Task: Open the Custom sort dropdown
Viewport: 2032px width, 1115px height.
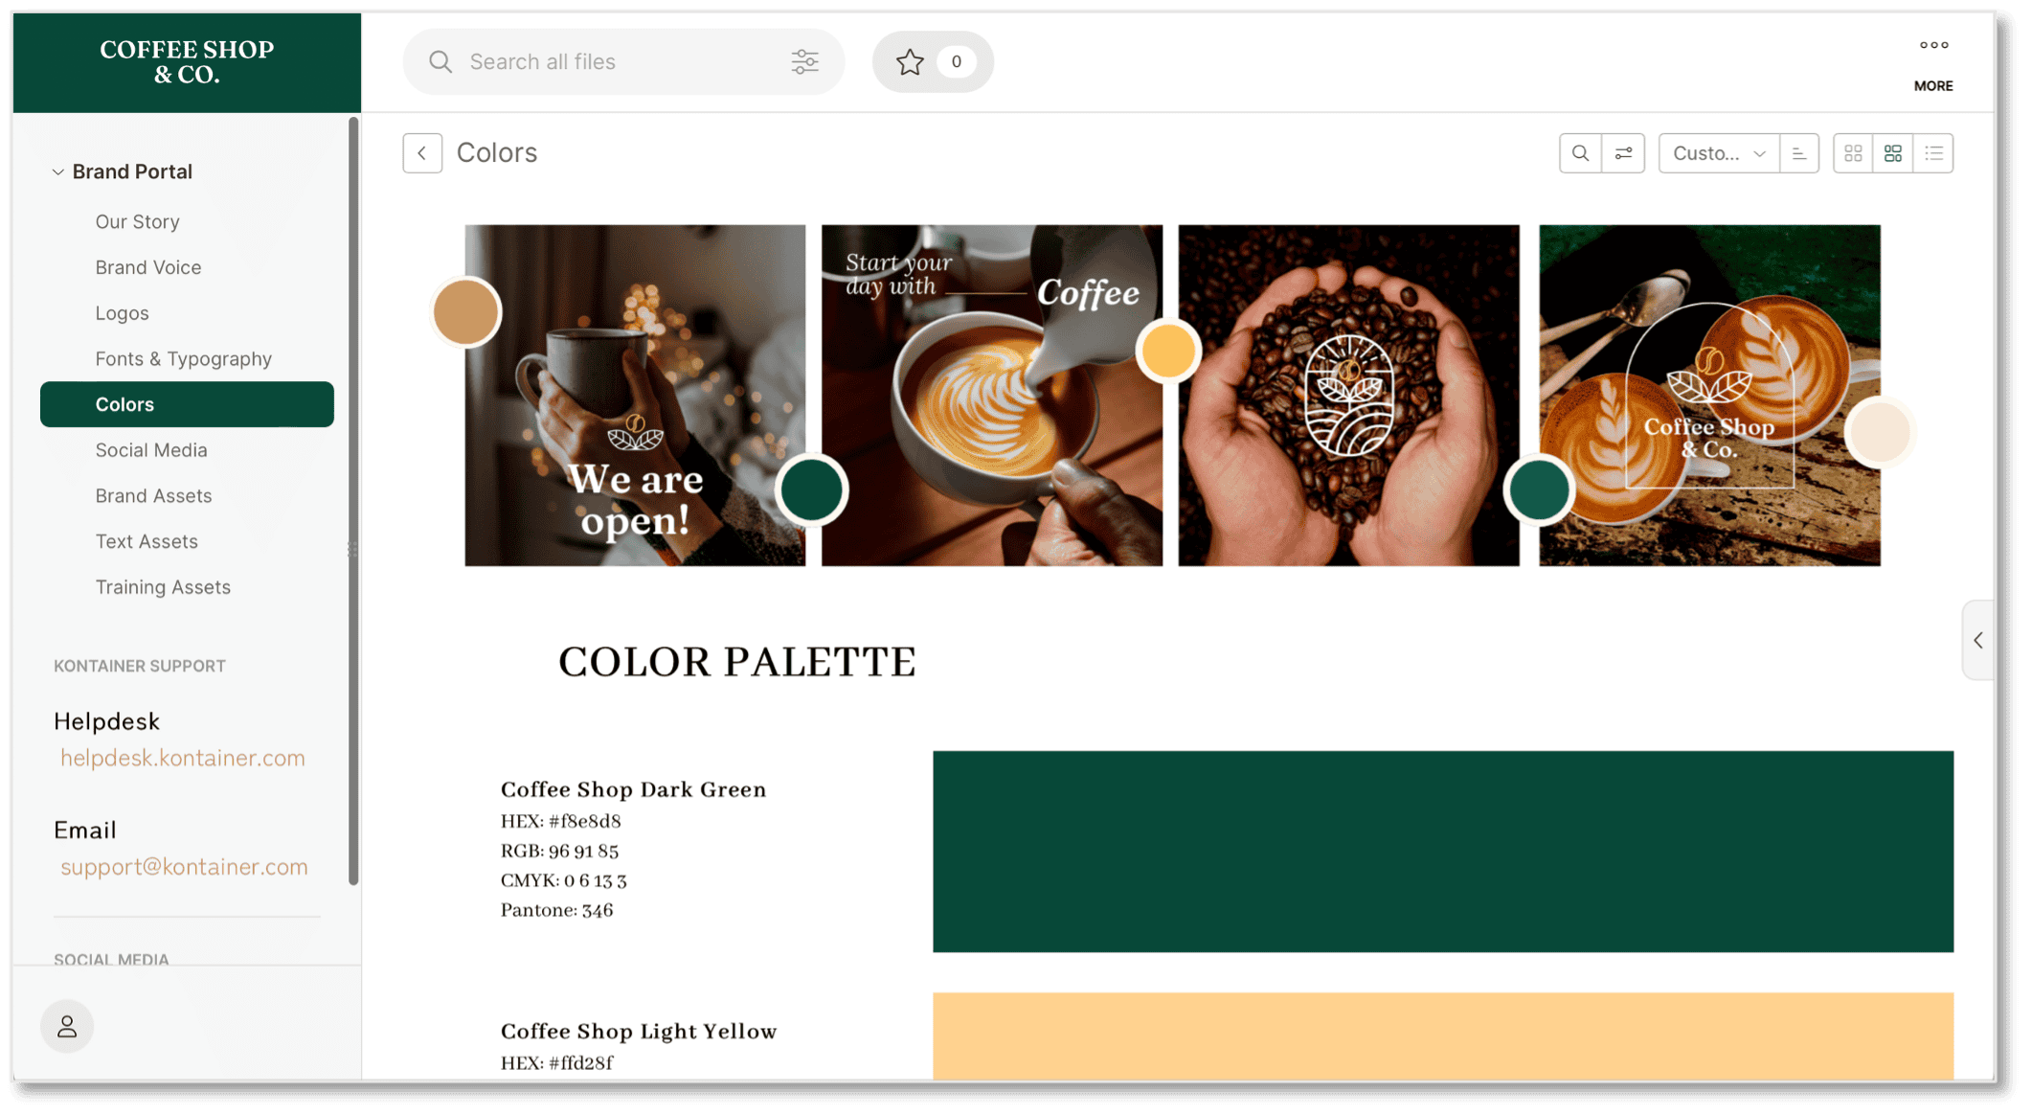Action: click(x=1718, y=152)
